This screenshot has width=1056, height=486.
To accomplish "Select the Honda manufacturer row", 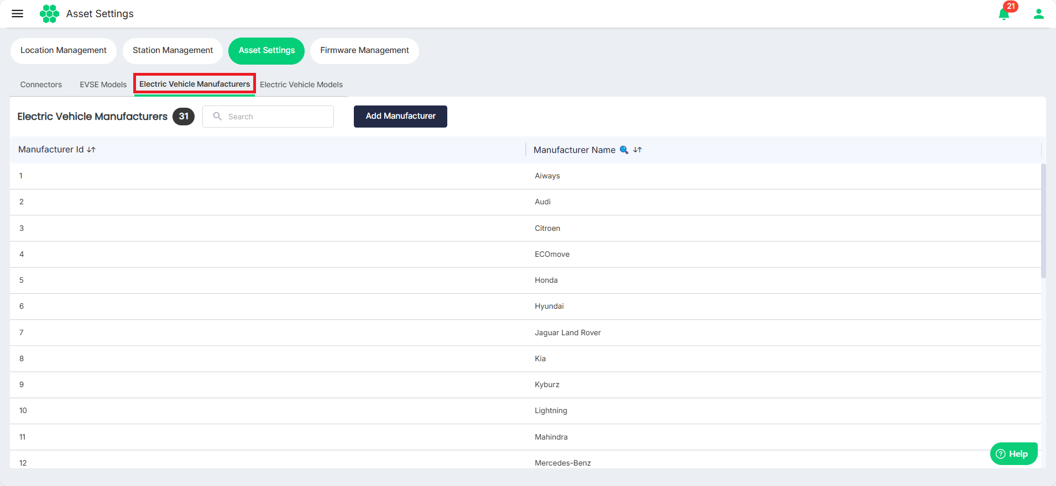I will [525, 281].
